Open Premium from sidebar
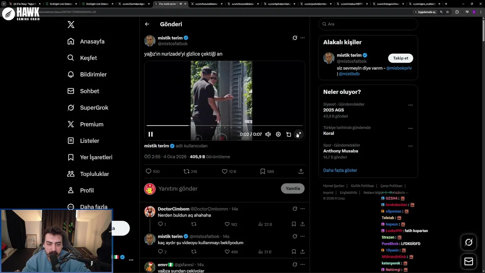Image resolution: width=485 pixels, height=273 pixels. (x=85, y=124)
